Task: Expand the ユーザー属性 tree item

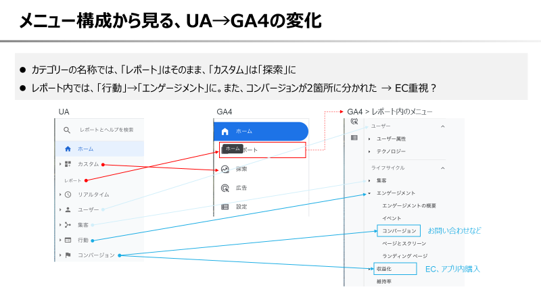Action: 370,138
